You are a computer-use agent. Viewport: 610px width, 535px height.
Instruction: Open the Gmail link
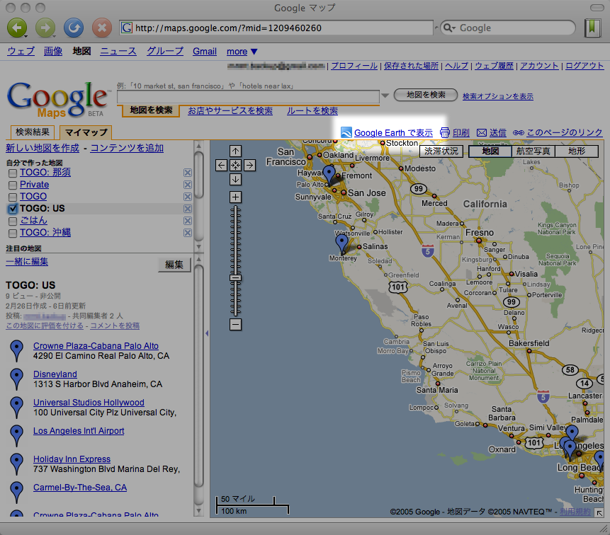point(205,51)
